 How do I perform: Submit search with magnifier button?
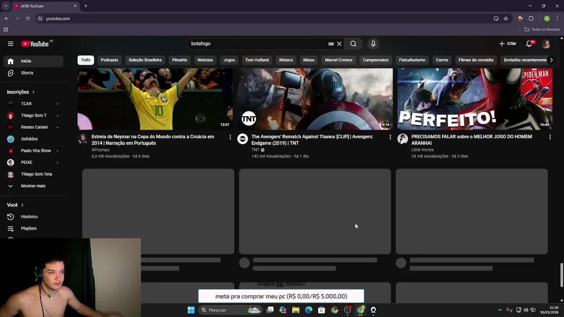point(353,44)
